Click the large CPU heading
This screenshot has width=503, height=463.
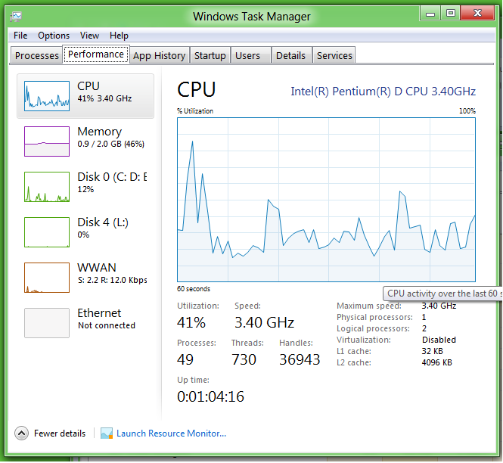click(x=197, y=89)
